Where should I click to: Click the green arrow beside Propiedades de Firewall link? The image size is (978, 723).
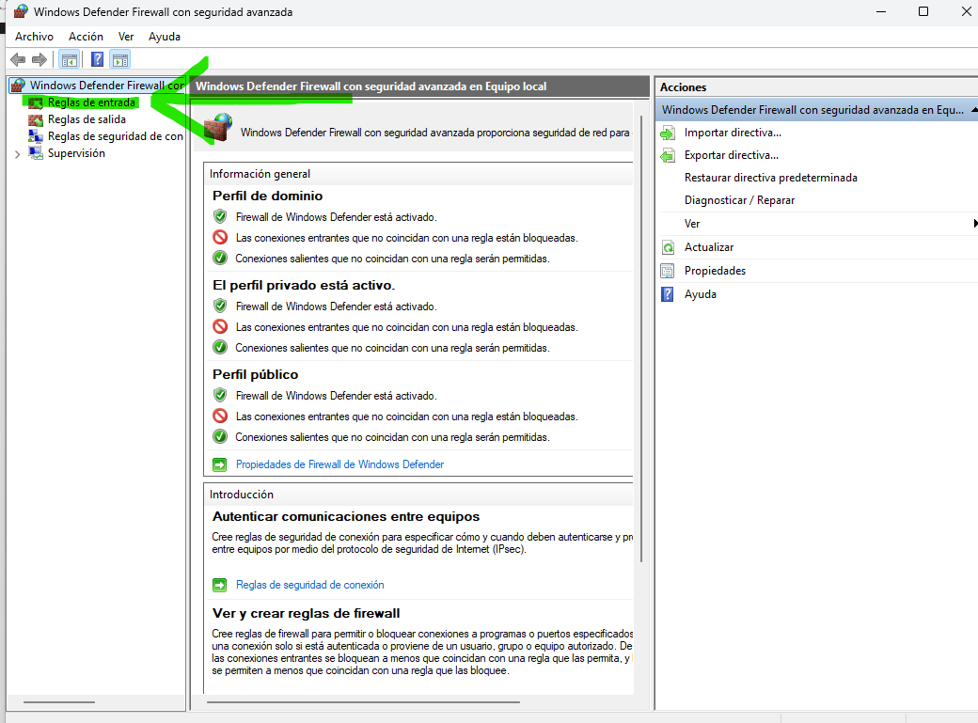click(219, 464)
